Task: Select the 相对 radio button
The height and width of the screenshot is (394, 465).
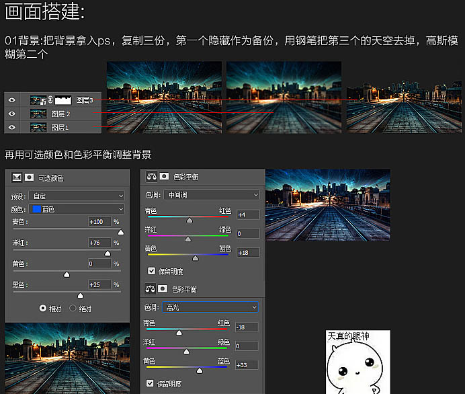Action: 43,308
